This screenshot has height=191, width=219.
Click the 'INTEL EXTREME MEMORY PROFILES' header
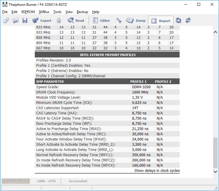pyautogui.click(x=107, y=55)
